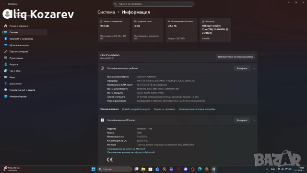Screen dimensions: 307x173
Task: Open Приложения settings
Action: tap(24, 58)
